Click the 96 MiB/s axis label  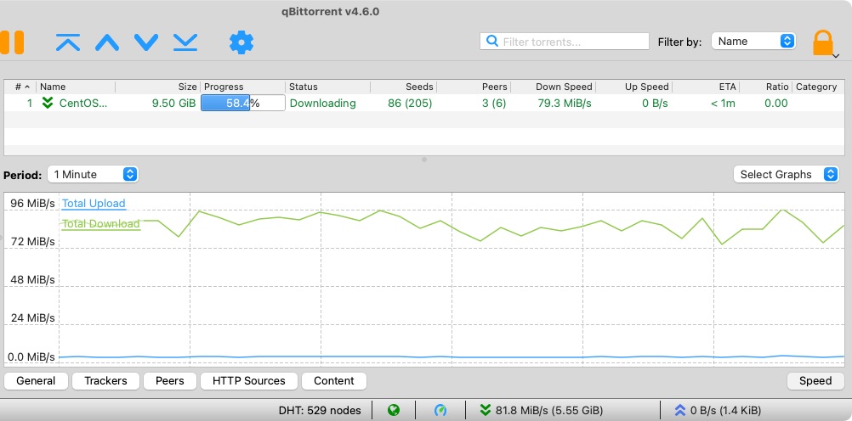click(32, 204)
